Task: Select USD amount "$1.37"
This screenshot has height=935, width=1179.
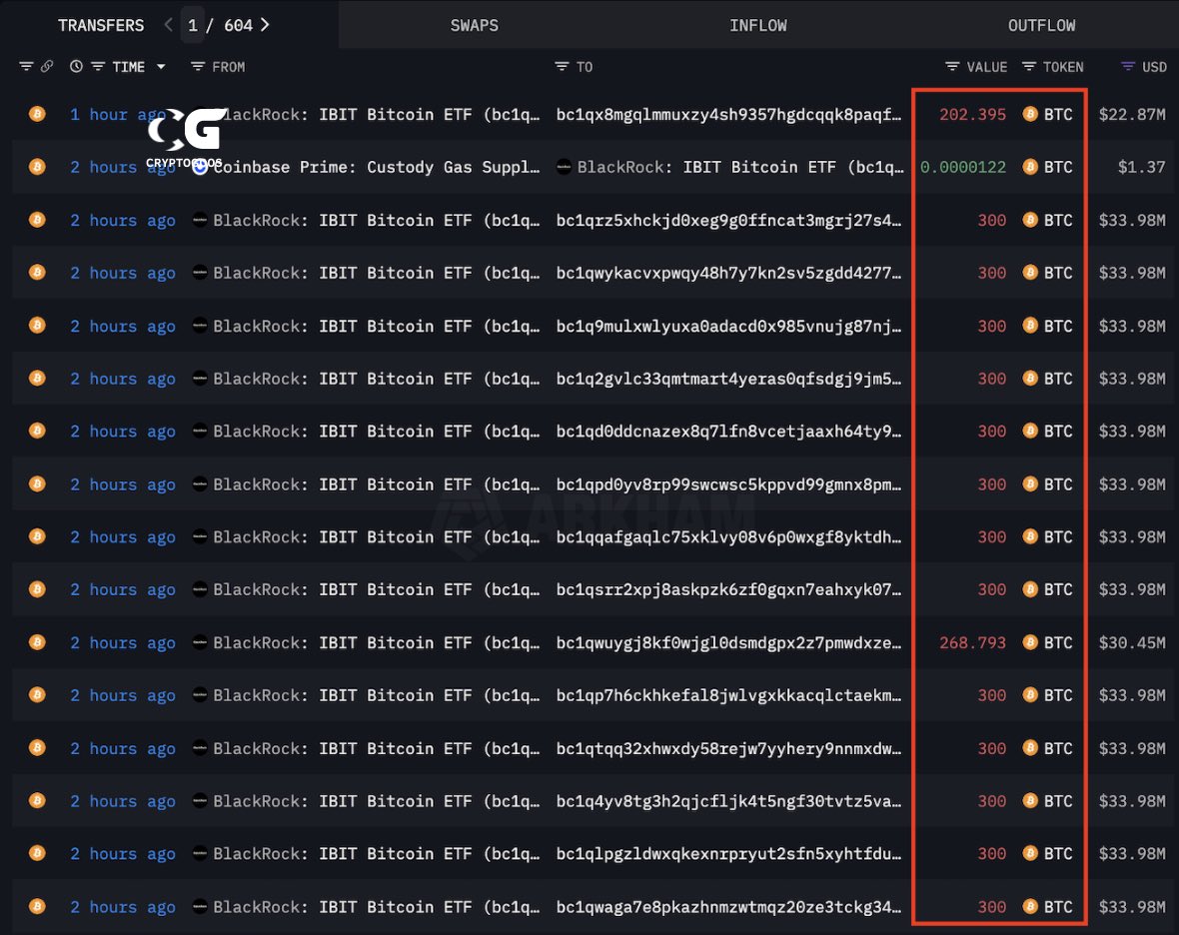Action: tap(1141, 167)
